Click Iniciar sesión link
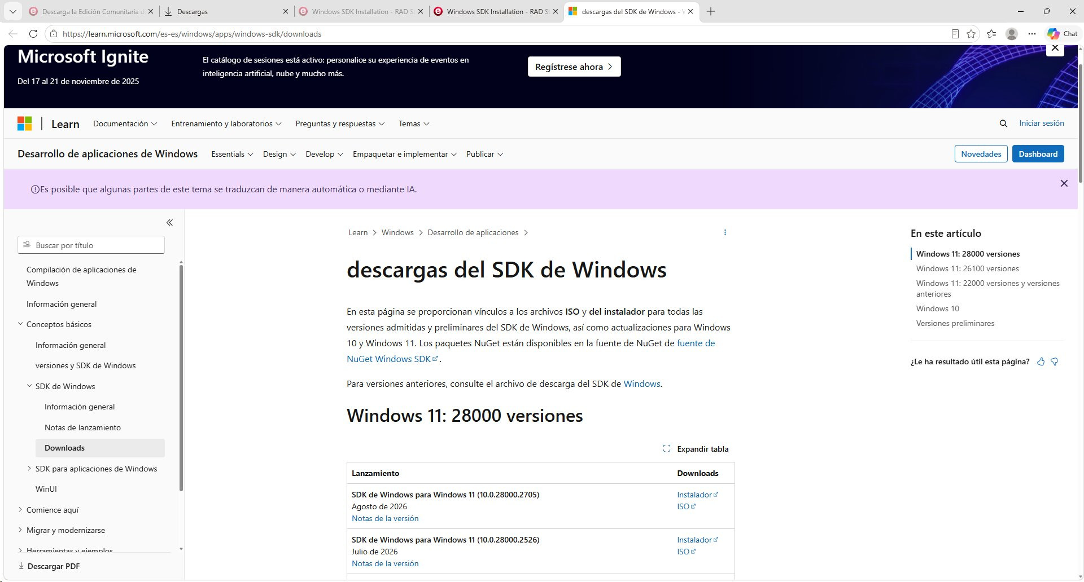The height and width of the screenshot is (582, 1084). coord(1041,123)
